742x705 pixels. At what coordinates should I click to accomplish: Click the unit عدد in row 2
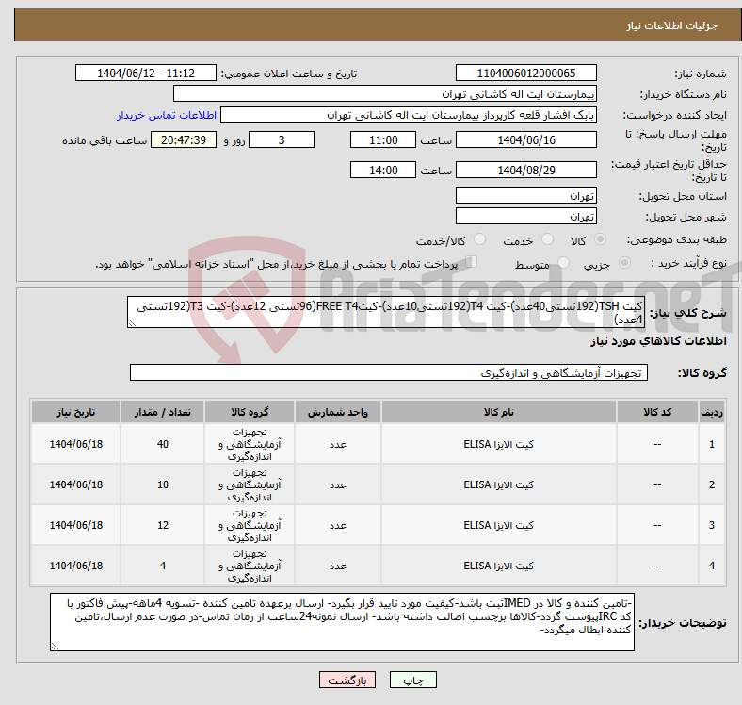(x=338, y=484)
